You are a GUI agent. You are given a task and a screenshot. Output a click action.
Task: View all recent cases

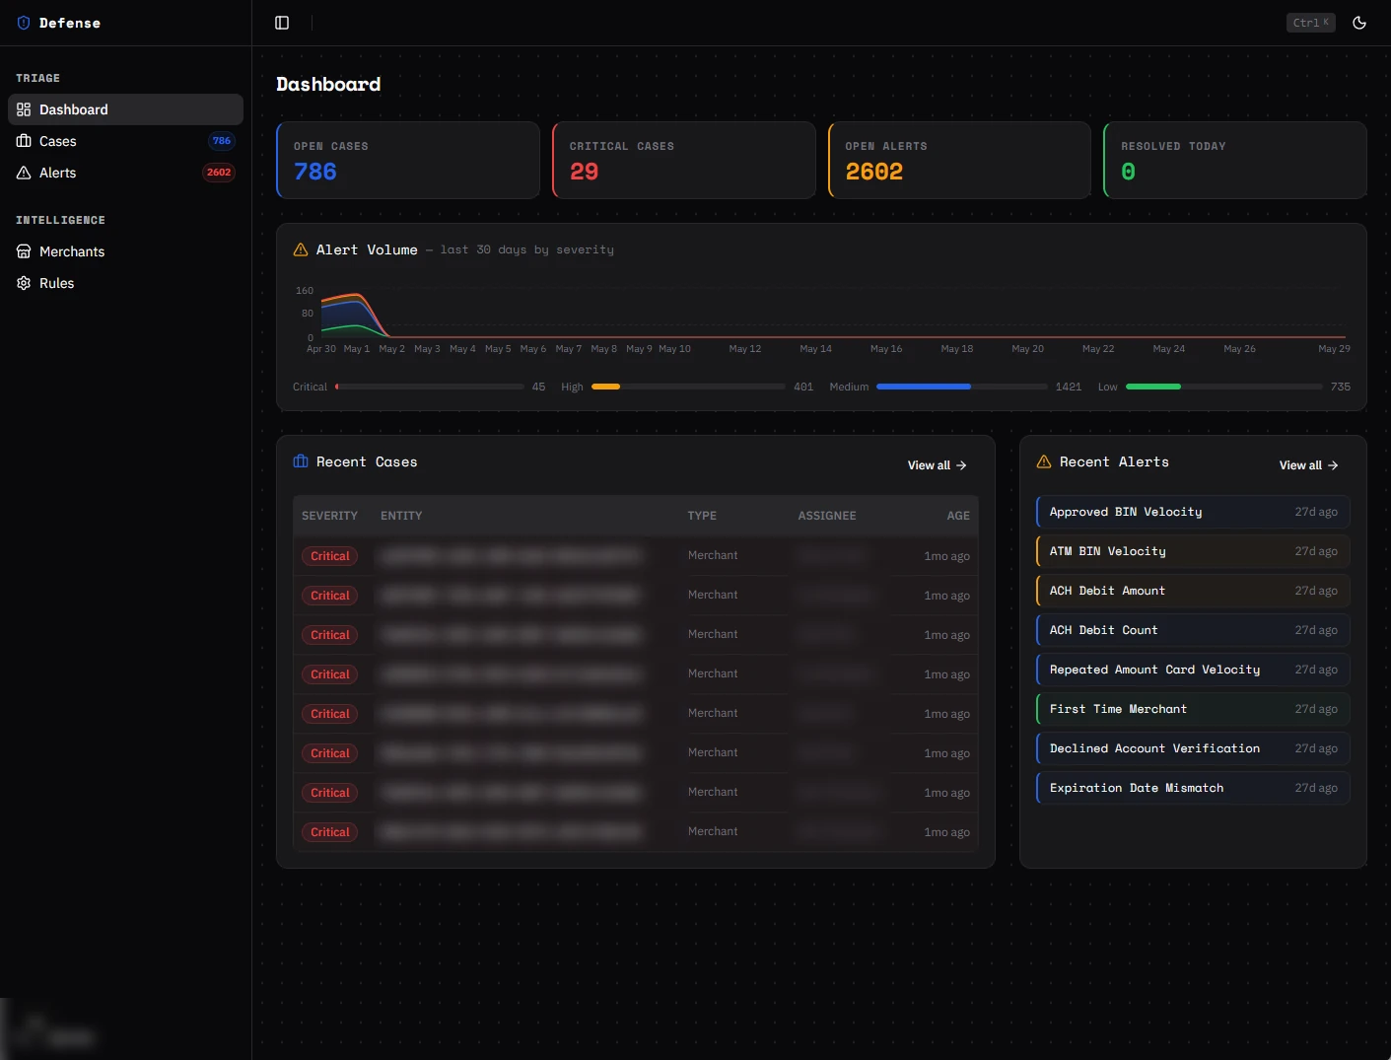click(x=938, y=465)
